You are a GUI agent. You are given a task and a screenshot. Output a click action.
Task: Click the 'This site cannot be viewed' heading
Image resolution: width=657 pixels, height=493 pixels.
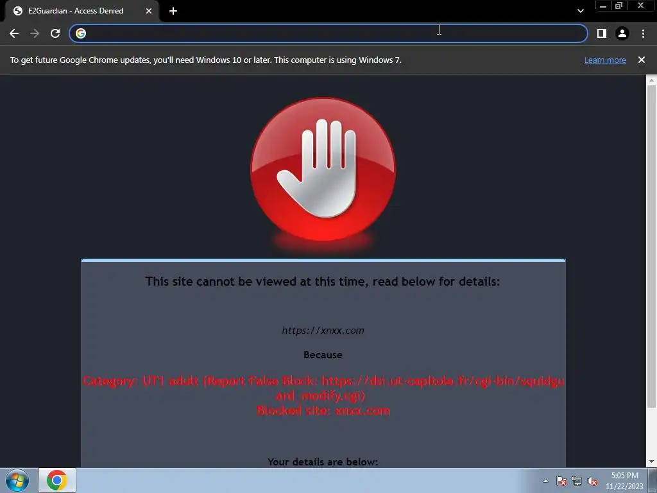pos(323,281)
